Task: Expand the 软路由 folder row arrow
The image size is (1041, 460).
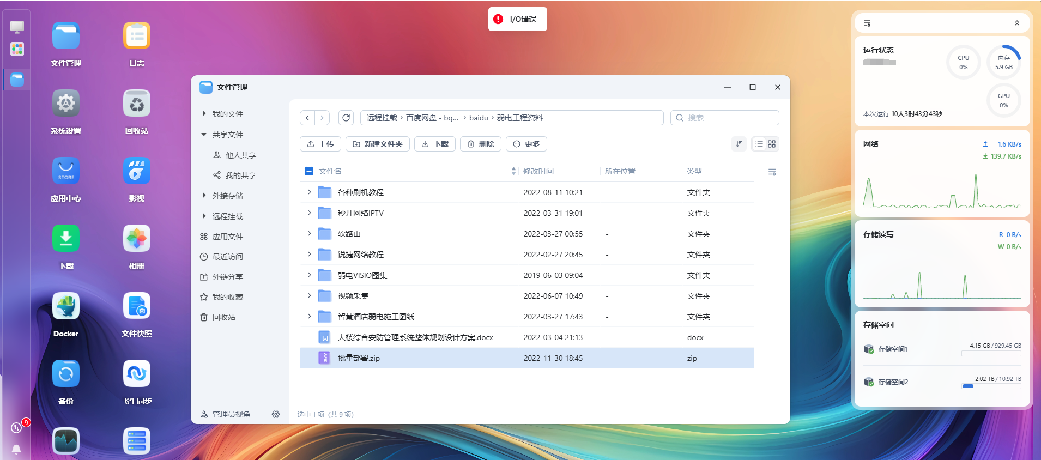Action: pyautogui.click(x=310, y=233)
